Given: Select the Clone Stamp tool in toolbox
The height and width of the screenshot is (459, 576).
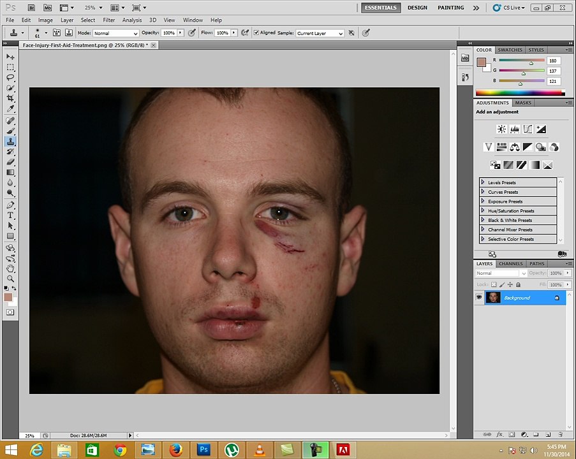Looking at the screenshot, I should pyautogui.click(x=10, y=142).
